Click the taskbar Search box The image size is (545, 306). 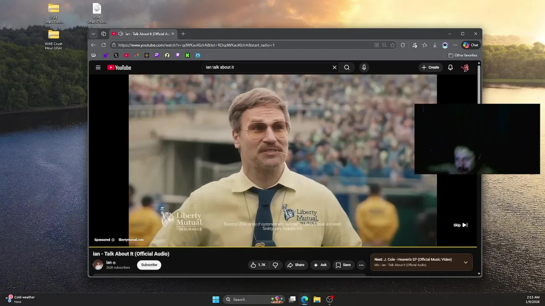254,300
